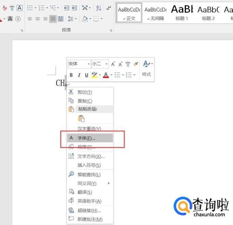Open font color dropdown in mini toolbar

point(111,75)
